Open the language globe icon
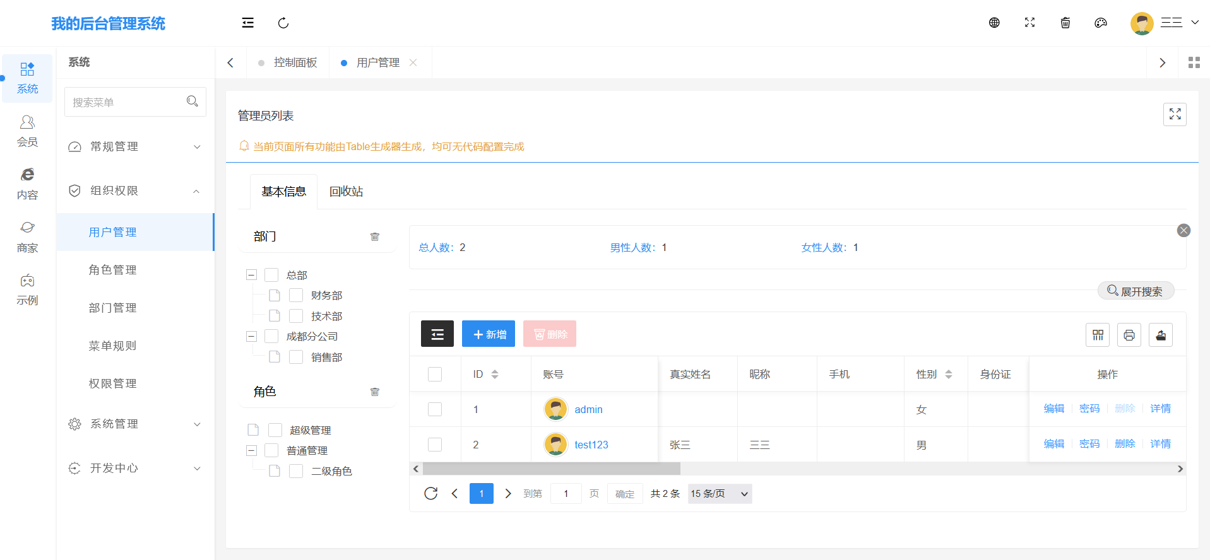1210x560 pixels. pos(994,23)
